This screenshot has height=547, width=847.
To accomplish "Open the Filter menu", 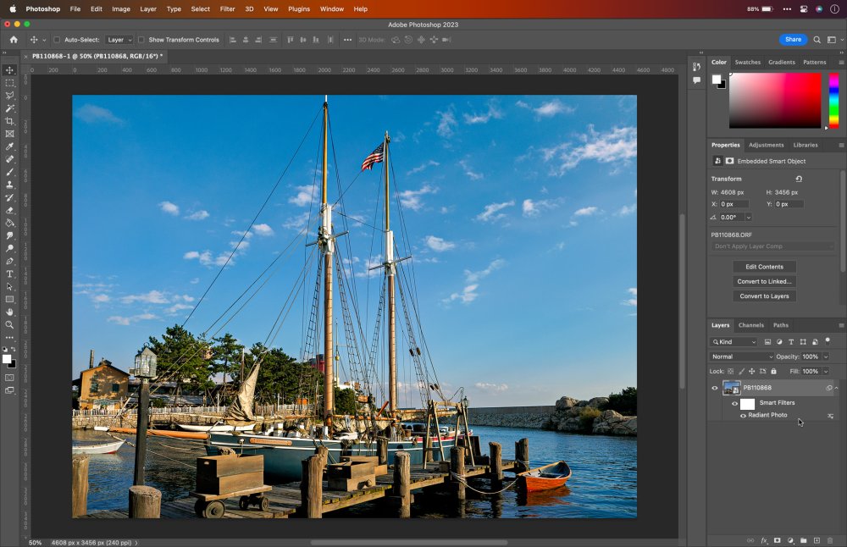I will pos(227,8).
